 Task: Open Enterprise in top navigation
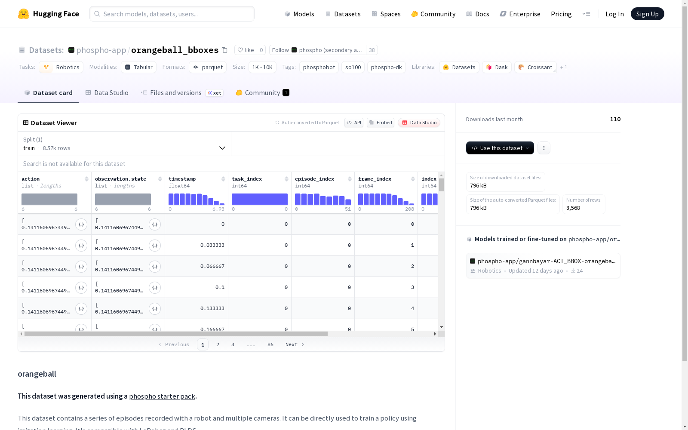tap(520, 14)
